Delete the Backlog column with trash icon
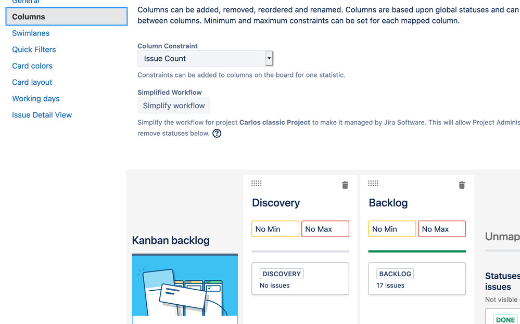 (462, 185)
